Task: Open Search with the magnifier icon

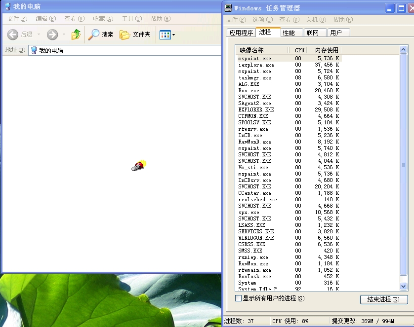Action: point(94,35)
